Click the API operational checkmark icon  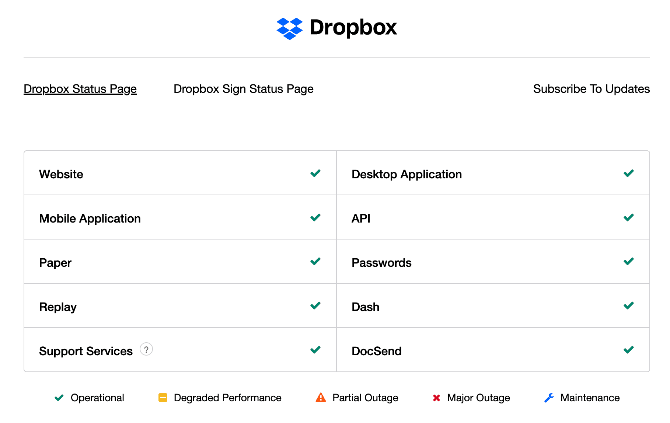point(628,217)
